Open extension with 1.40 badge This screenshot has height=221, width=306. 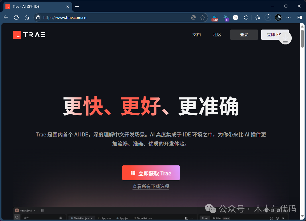pos(215,18)
